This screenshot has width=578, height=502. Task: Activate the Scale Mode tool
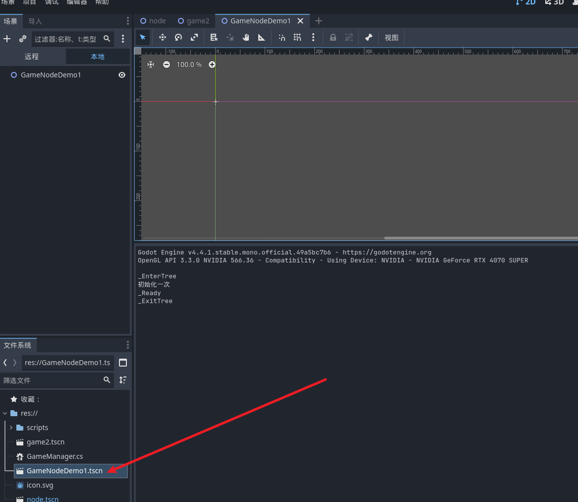(x=194, y=37)
